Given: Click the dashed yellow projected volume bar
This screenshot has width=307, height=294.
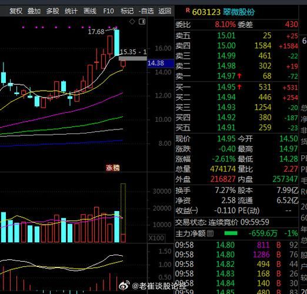Looking at the screenshot, I should click(x=123, y=209).
